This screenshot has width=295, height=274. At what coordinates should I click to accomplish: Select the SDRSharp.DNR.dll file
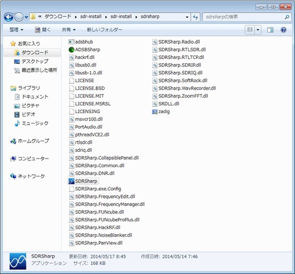point(92,173)
